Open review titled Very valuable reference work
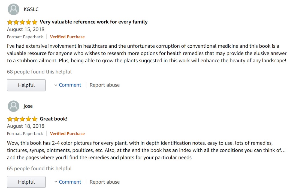 [x=93, y=22]
